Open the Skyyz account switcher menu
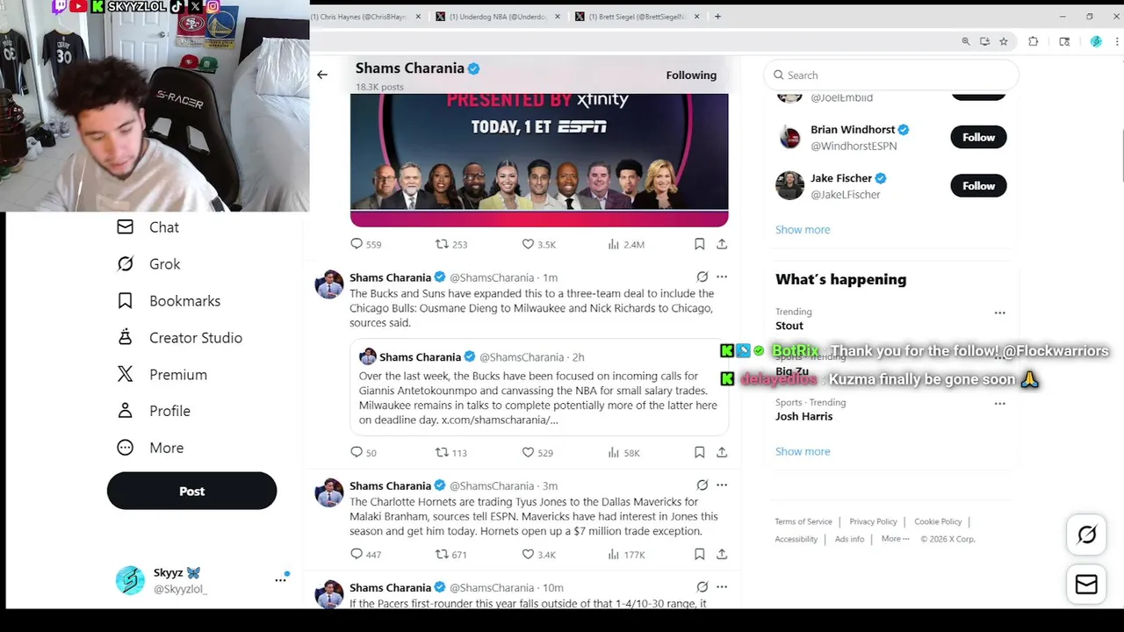This screenshot has height=632, width=1124. [280, 579]
